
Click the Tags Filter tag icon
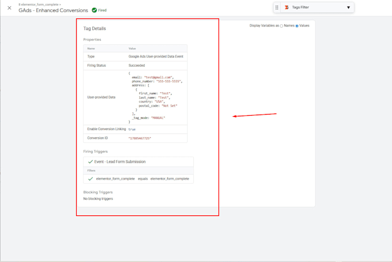pyautogui.click(x=287, y=7)
